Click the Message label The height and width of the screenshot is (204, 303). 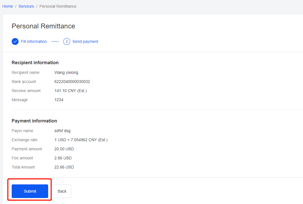pos(20,100)
